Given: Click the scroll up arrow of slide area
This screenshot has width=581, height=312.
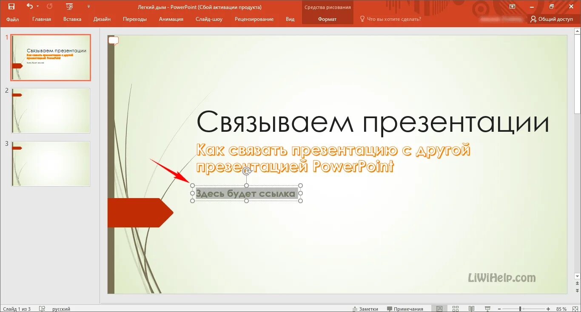Looking at the screenshot, I should [x=577, y=32].
